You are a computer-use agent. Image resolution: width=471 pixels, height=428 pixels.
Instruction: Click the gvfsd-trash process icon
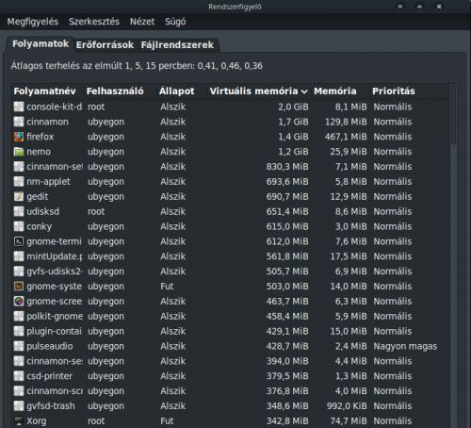click(x=19, y=406)
